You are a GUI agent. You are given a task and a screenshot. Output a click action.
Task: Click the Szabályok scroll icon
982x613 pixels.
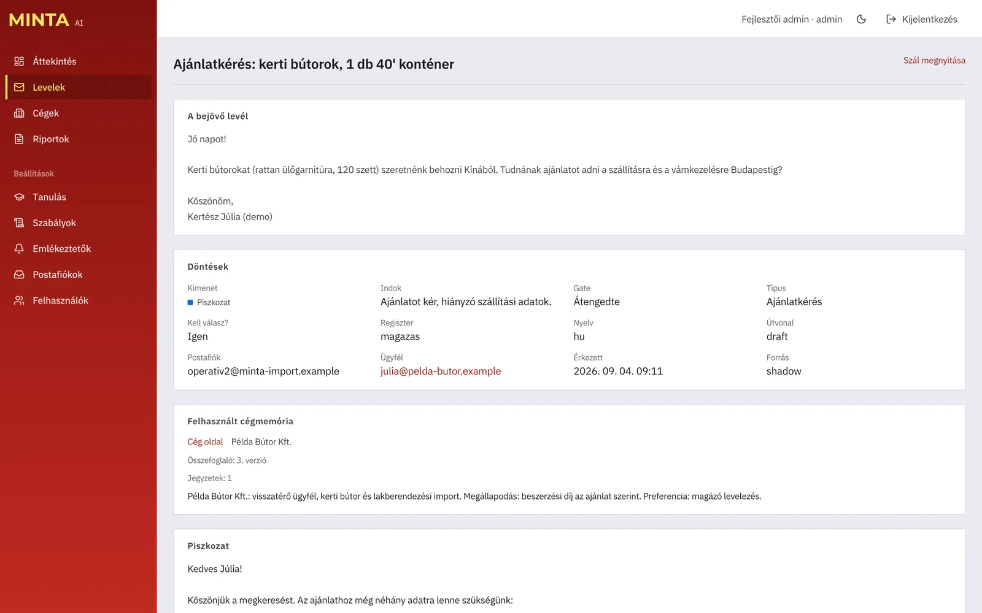click(19, 223)
